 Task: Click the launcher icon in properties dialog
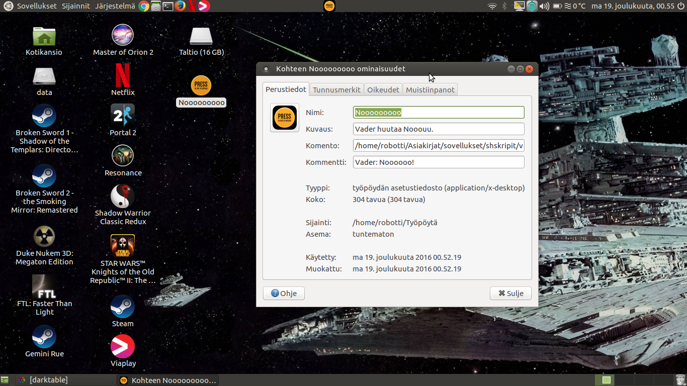click(285, 118)
